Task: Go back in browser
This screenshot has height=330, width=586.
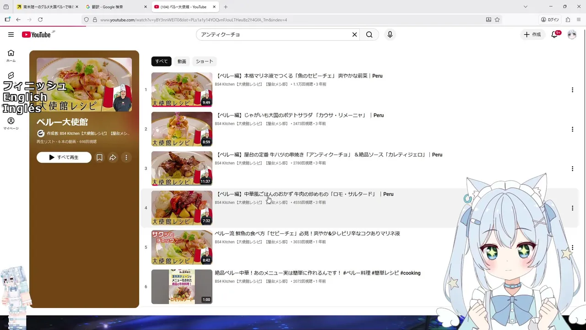Action: 18,20
